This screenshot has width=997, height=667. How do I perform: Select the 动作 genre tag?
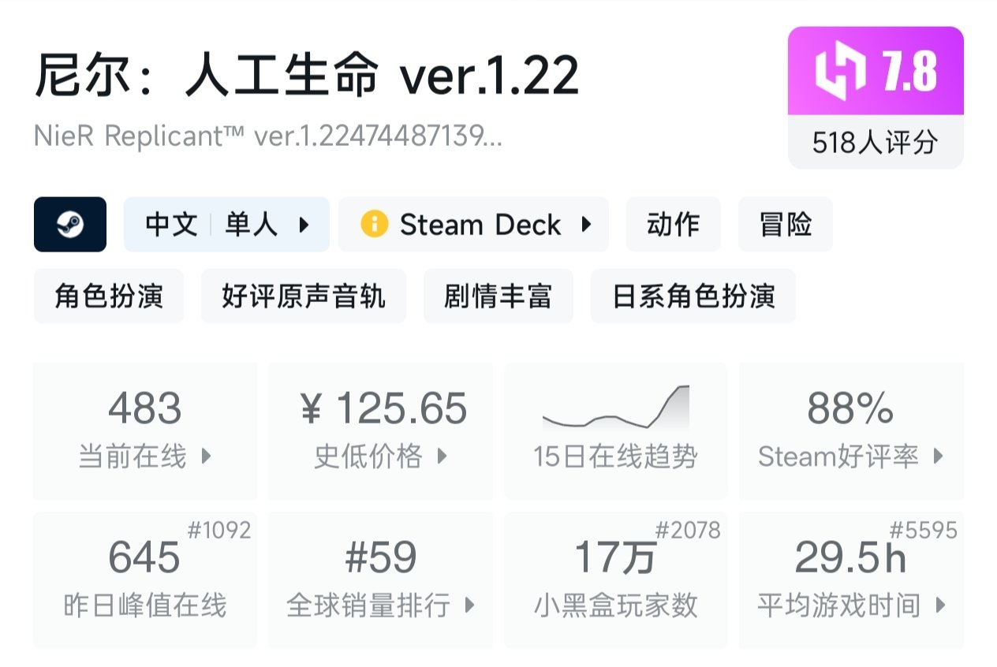coord(673,225)
